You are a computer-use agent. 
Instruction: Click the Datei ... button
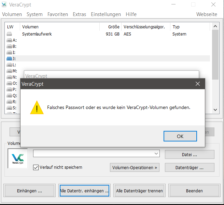(190, 154)
